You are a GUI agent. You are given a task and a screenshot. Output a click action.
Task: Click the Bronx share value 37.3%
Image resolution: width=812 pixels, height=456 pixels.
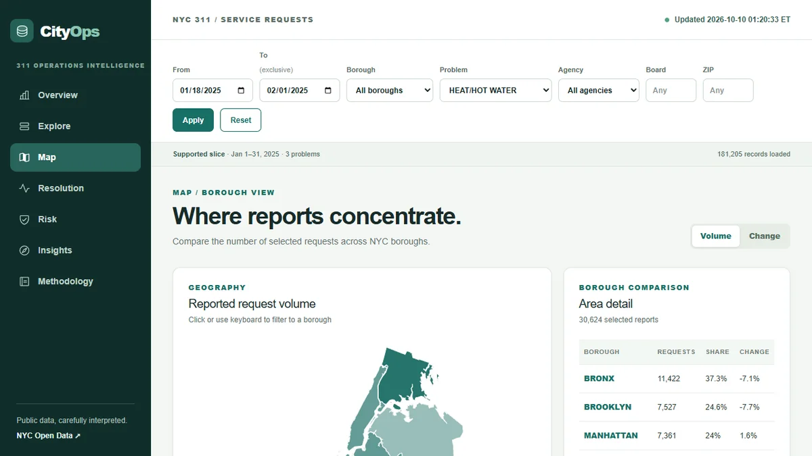(716, 379)
